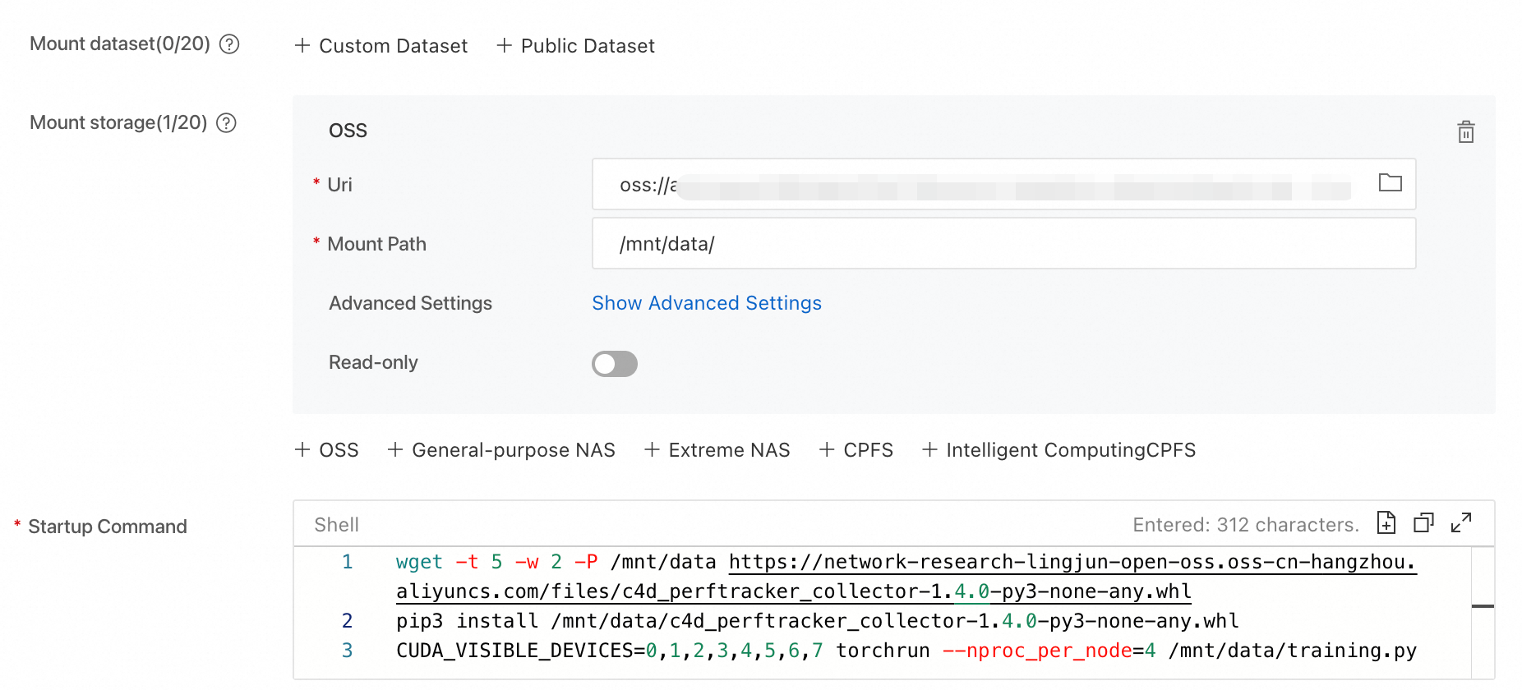Screen dimensions: 1522x690
Task: Expand the Shell editor to fullscreen
Action: point(1460,523)
